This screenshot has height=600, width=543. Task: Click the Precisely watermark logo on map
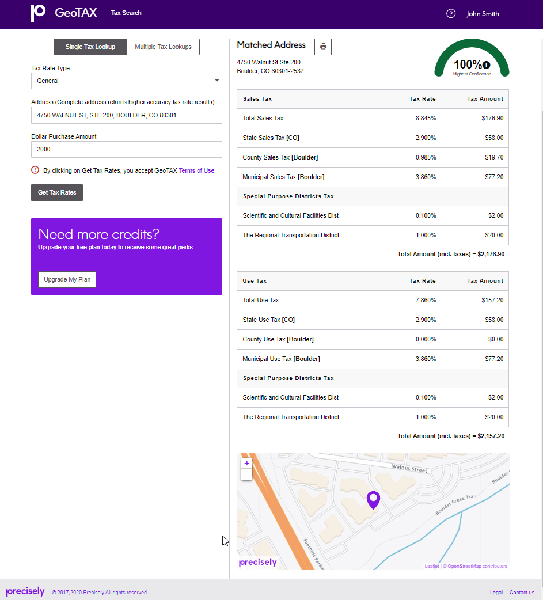257,562
